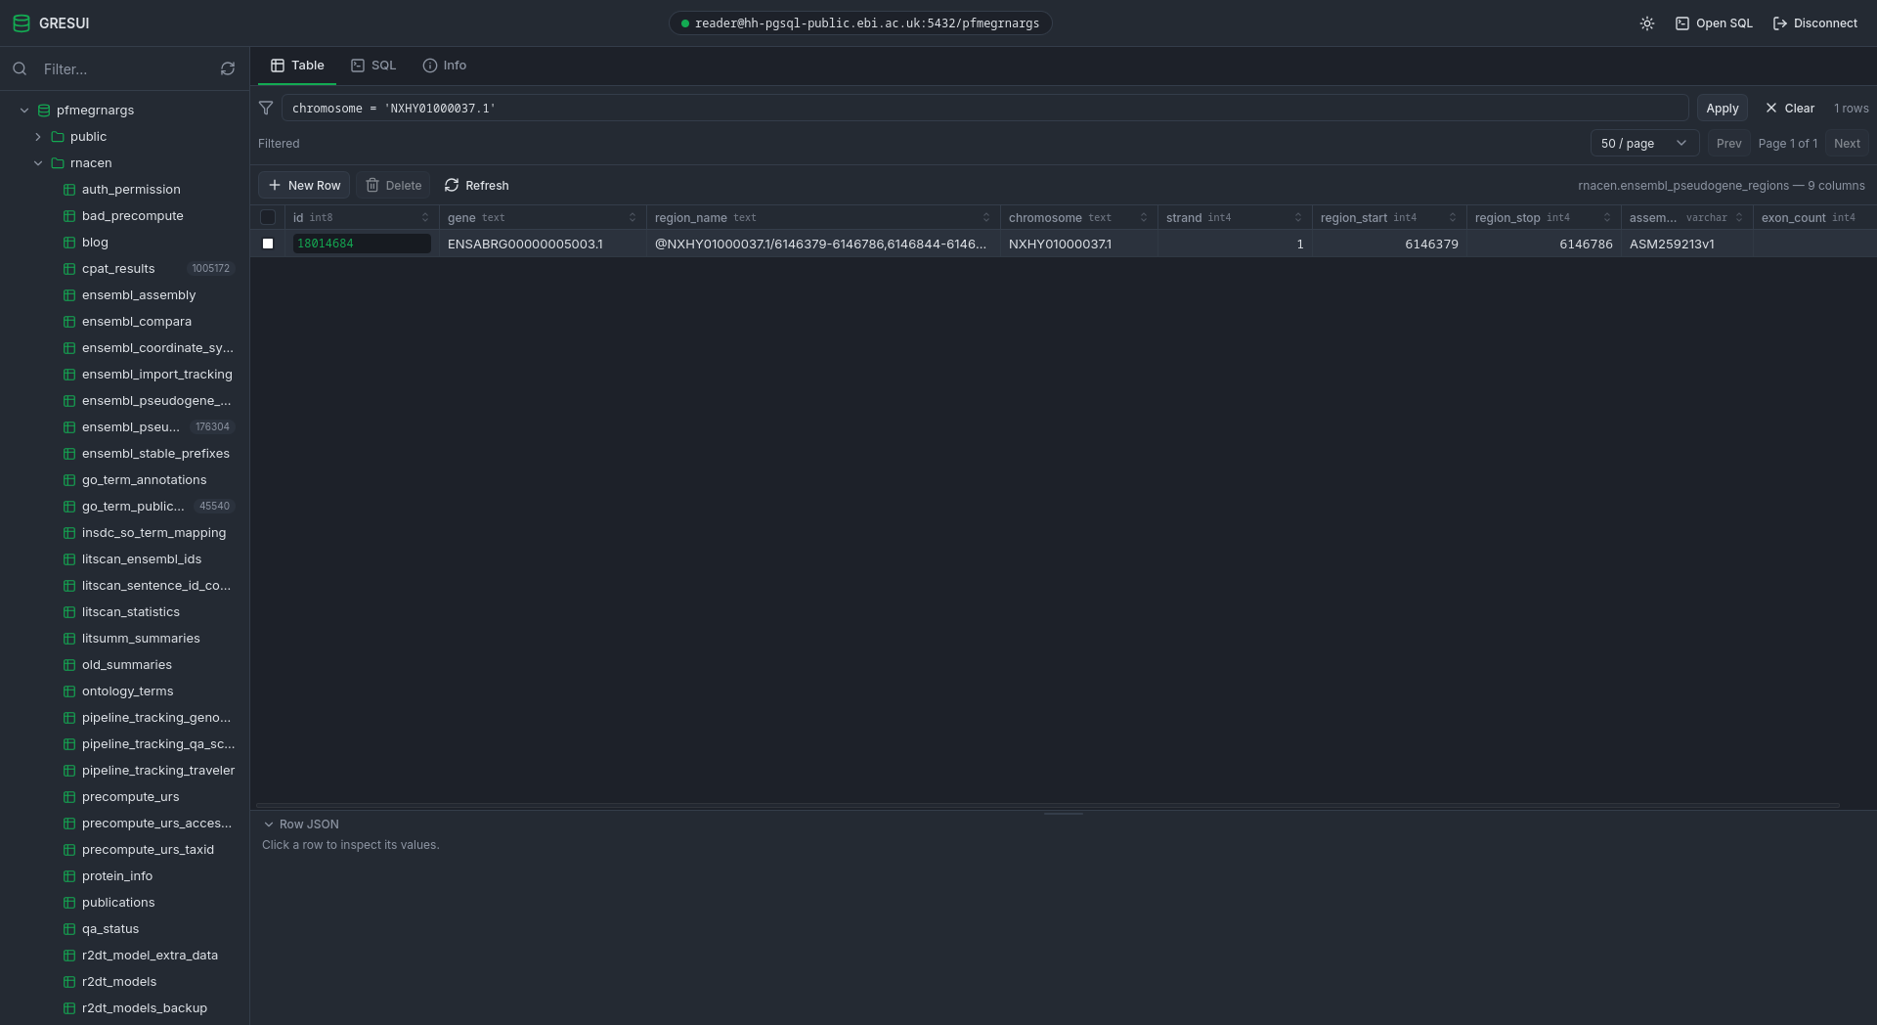Click the pfmegrnargs database icon

click(44, 111)
